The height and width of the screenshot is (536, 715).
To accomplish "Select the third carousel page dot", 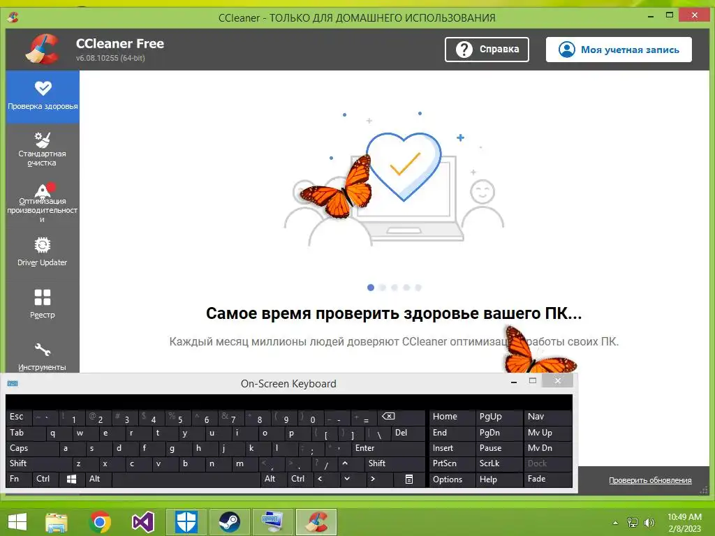I will click(x=395, y=288).
